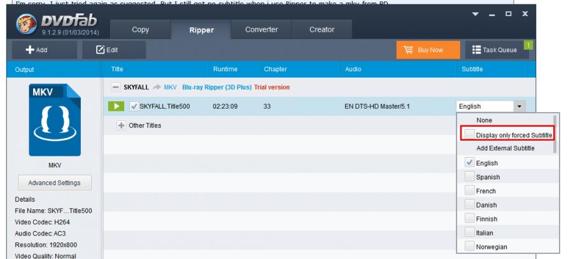Image resolution: width=573 pixels, height=259 pixels.
Task: Enable Display only forced Subtitle checkbox
Action: point(469,134)
